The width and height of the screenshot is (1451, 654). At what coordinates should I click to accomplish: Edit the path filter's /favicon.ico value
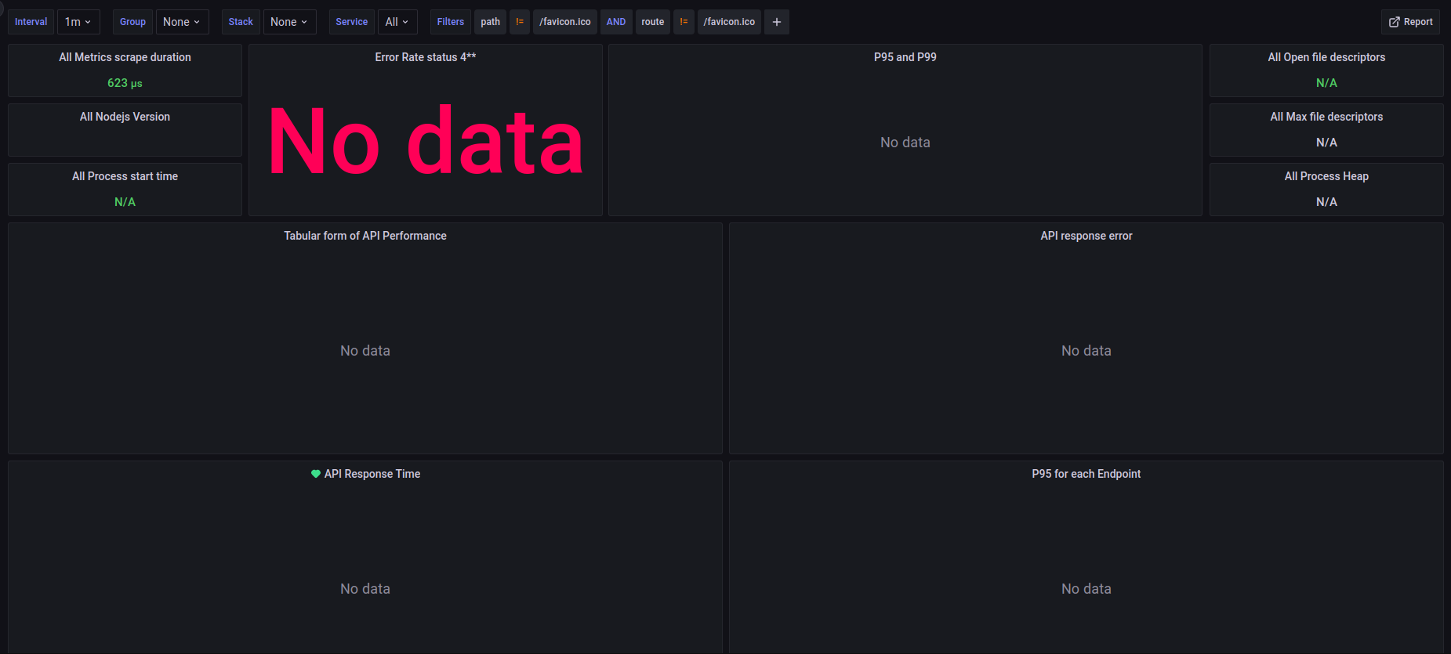(x=565, y=22)
